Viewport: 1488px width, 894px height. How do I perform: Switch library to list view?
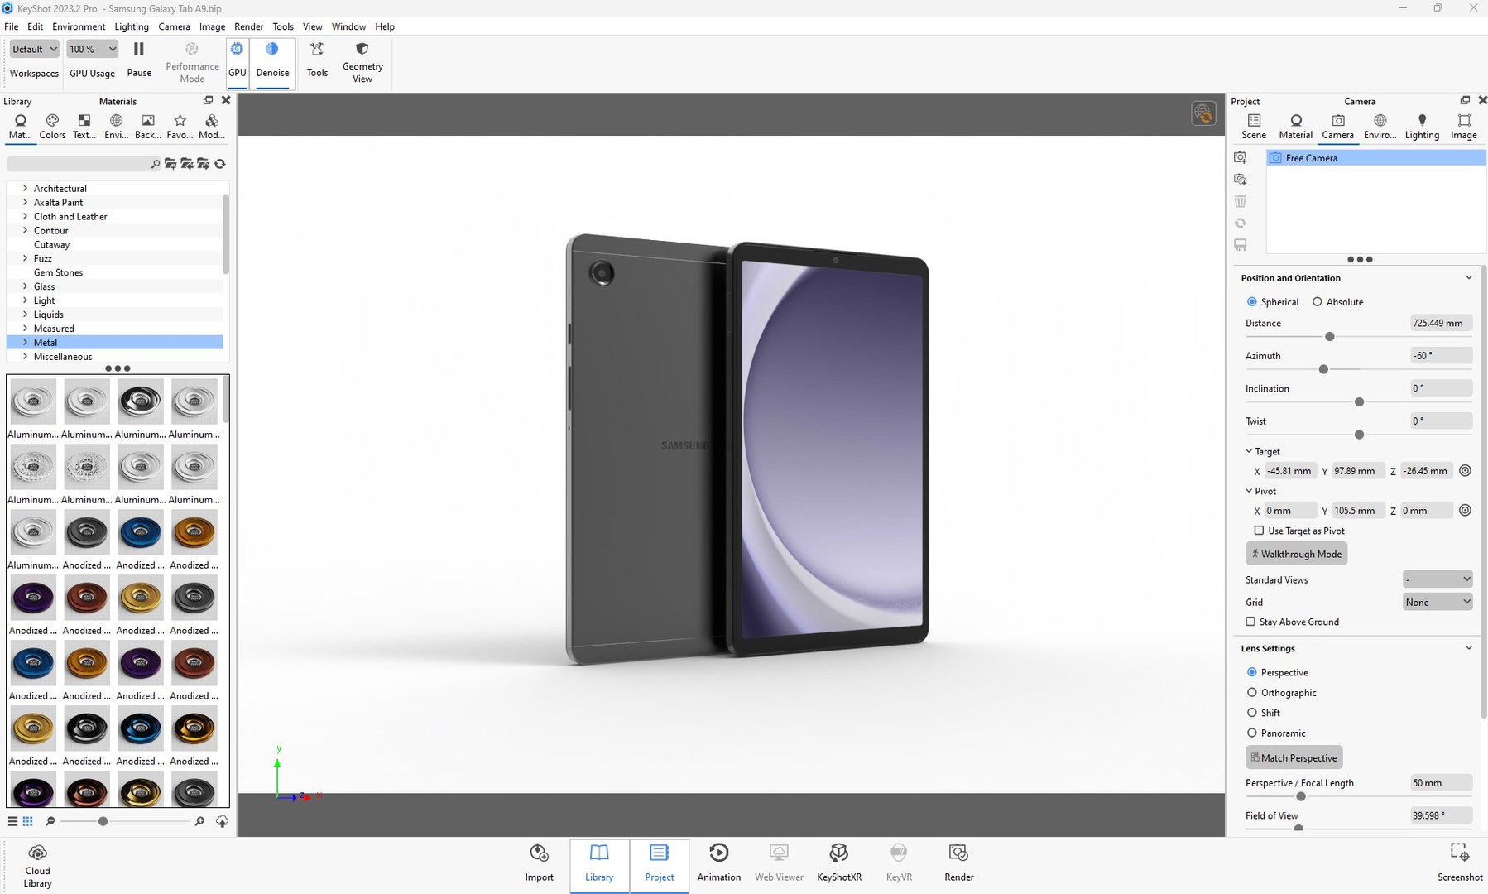point(12,821)
